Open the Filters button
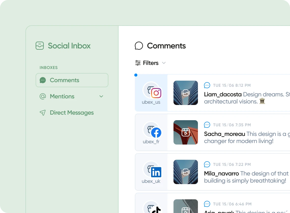This screenshot has width=290, height=213. tap(150, 63)
